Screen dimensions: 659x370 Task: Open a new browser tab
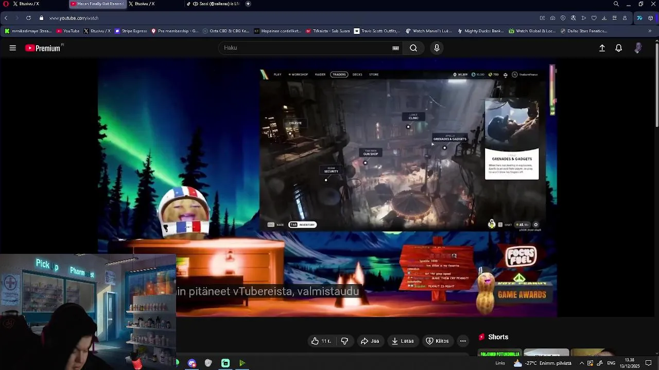[248, 4]
